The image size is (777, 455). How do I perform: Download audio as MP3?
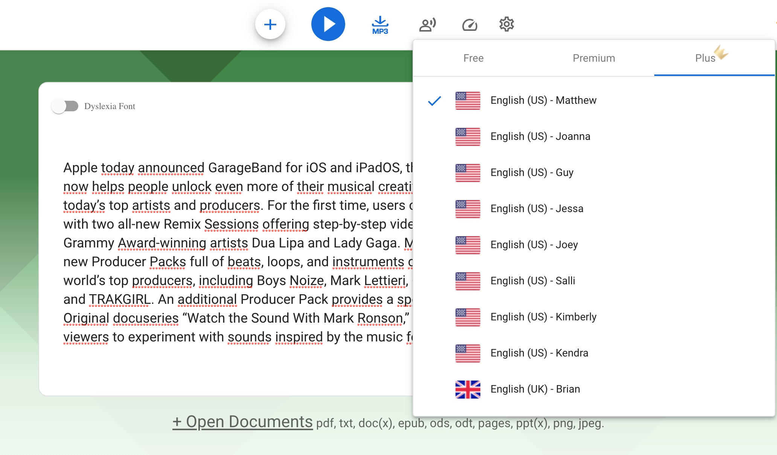click(380, 25)
